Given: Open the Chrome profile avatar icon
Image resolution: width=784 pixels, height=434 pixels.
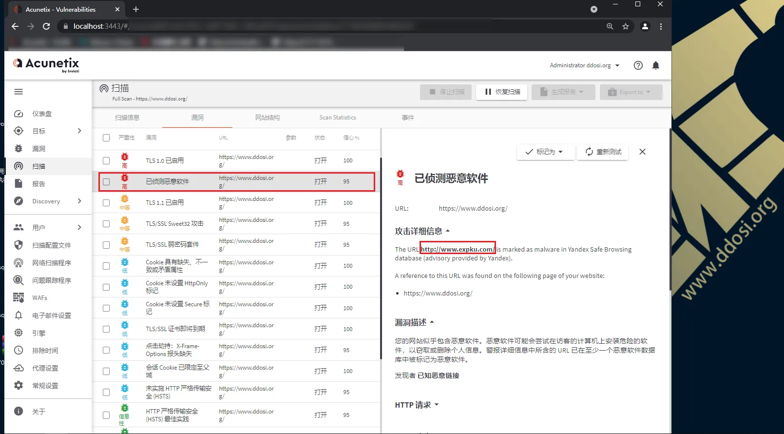Looking at the screenshot, I should click(645, 26).
